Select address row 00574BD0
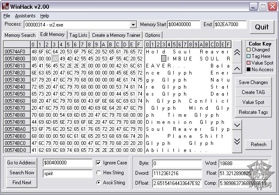 click(17, 150)
